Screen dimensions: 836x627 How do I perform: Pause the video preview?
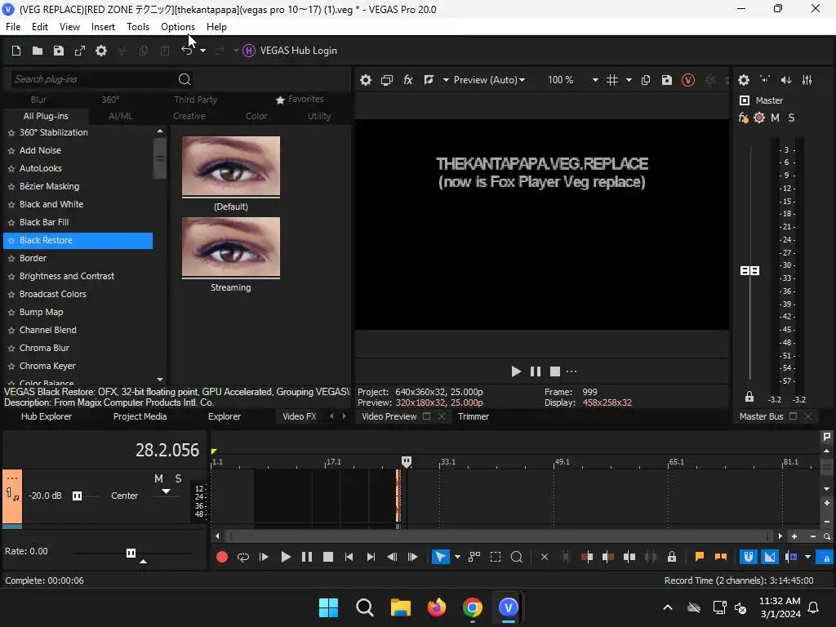pyautogui.click(x=536, y=371)
